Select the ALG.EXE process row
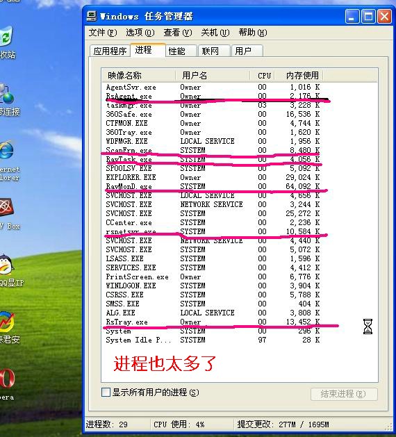The width and height of the screenshot is (396, 437). pos(213,313)
